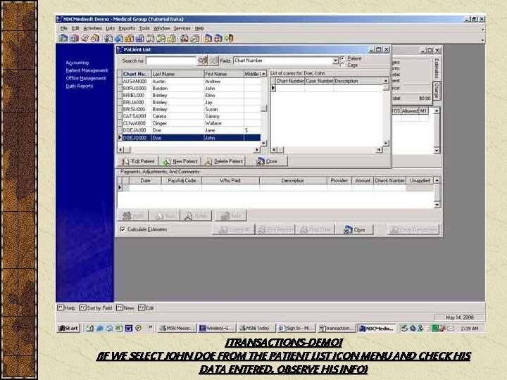Click the white open-book toolbar icon

coord(151,39)
